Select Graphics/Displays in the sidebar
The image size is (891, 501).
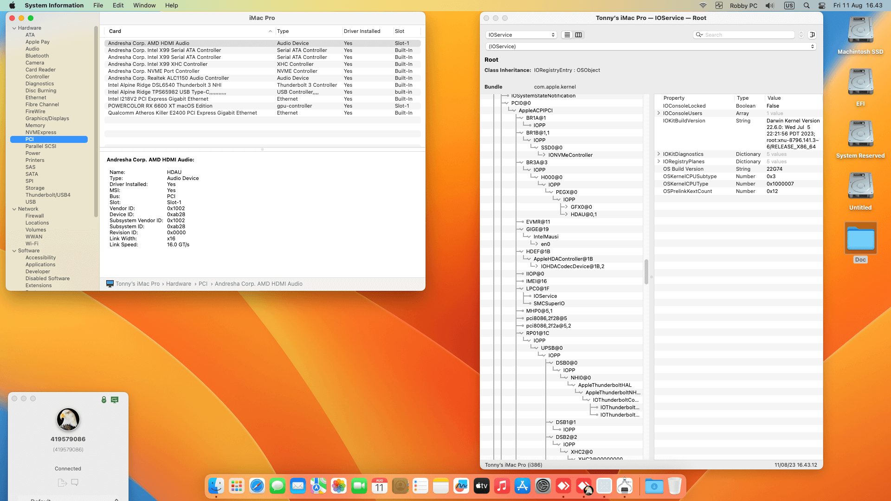click(x=47, y=118)
